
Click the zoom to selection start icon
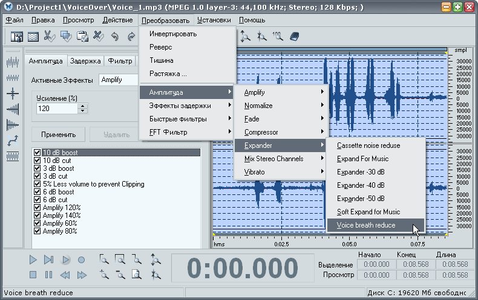tap(104, 259)
